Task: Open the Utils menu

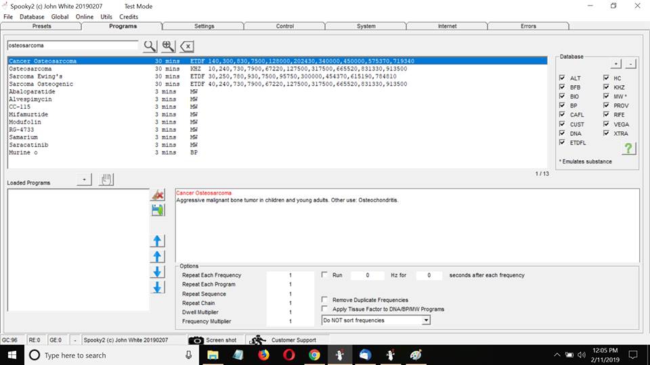Action: [x=106, y=17]
